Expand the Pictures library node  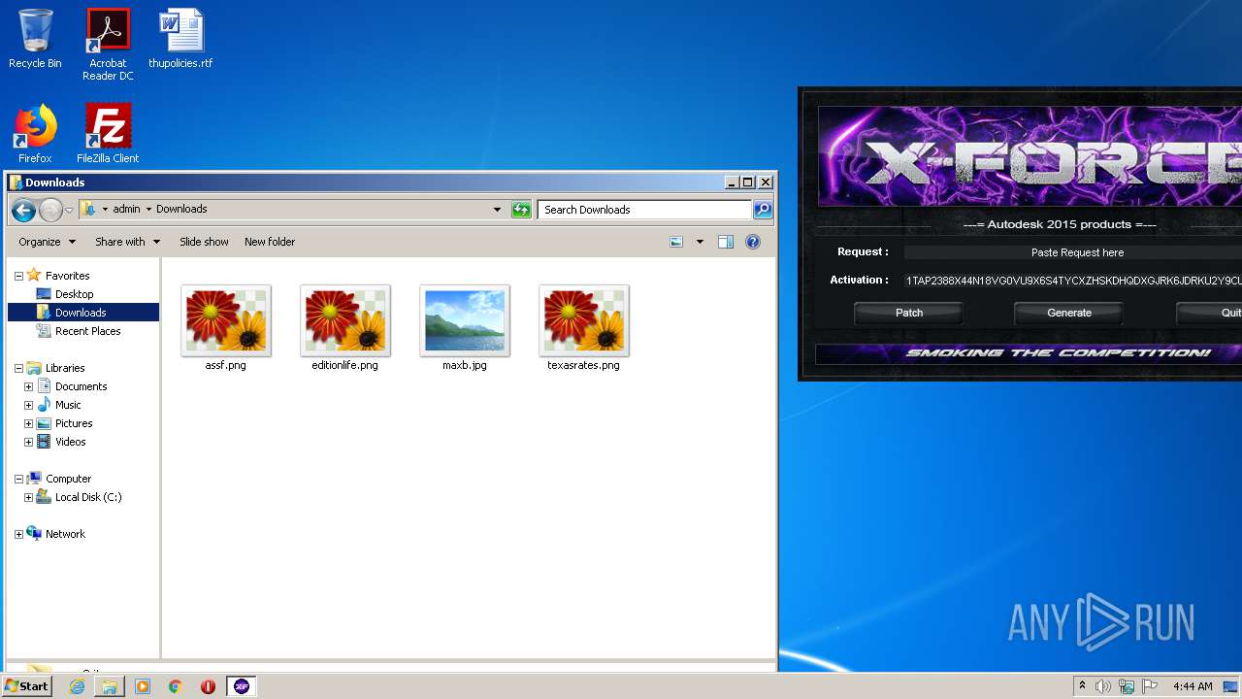(29, 423)
